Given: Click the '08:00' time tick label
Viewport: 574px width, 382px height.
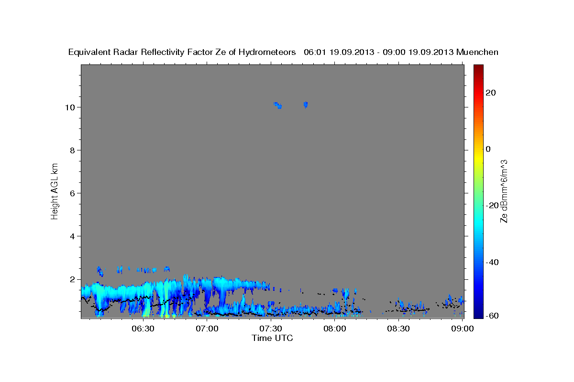Looking at the screenshot, I should [x=335, y=329].
